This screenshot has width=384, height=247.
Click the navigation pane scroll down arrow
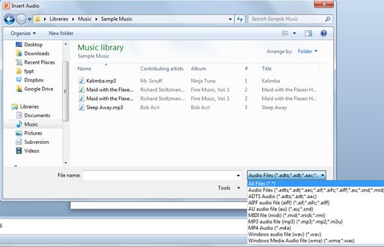coord(66,162)
